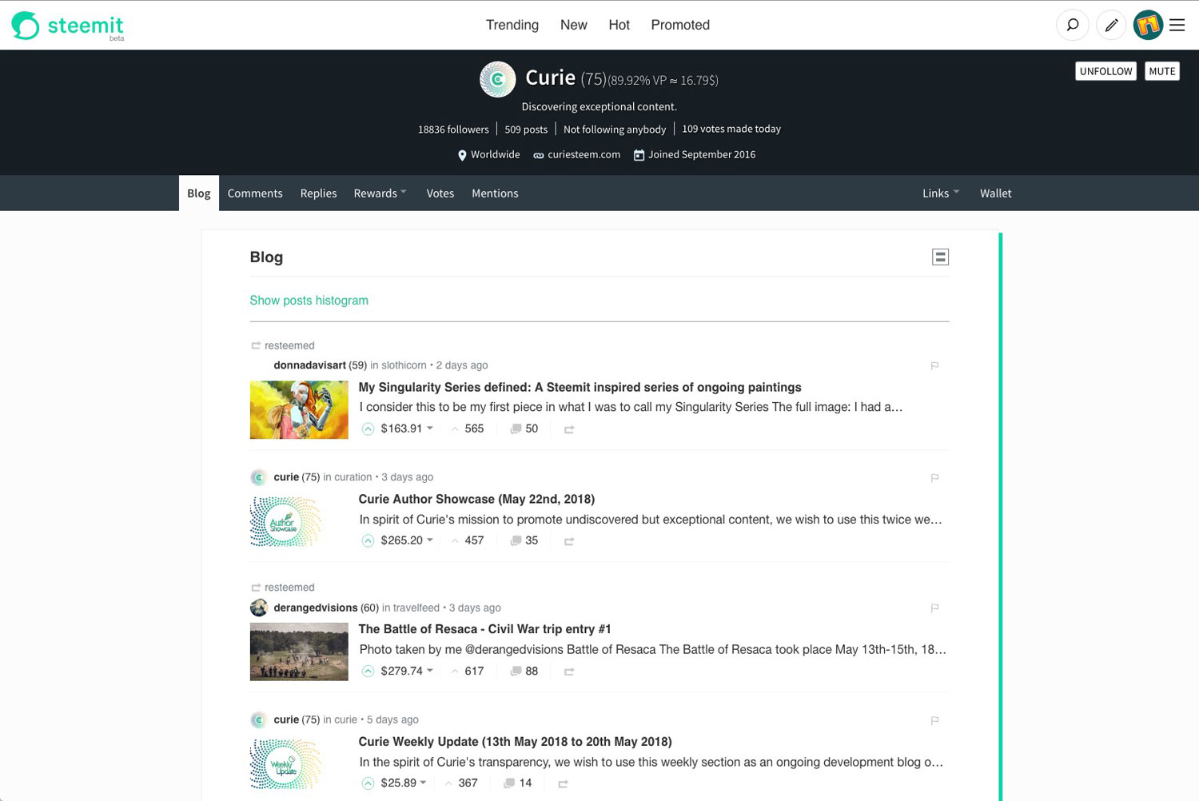Expand payout details for $163.91
This screenshot has width=1199, height=801.
[x=407, y=428]
